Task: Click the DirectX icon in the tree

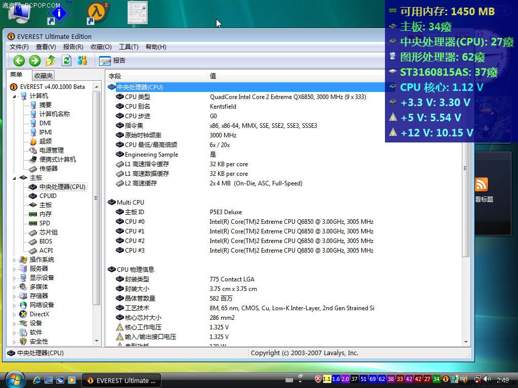Action: (x=23, y=314)
